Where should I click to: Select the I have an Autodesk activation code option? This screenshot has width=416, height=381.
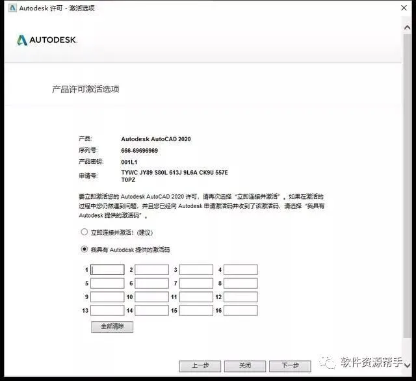tap(84, 249)
